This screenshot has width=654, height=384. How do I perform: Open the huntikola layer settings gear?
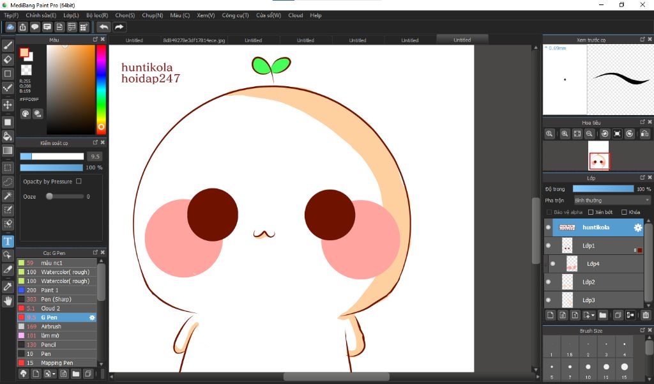638,227
